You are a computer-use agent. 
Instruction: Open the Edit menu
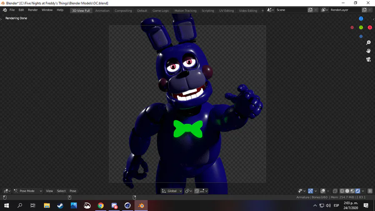(21, 10)
